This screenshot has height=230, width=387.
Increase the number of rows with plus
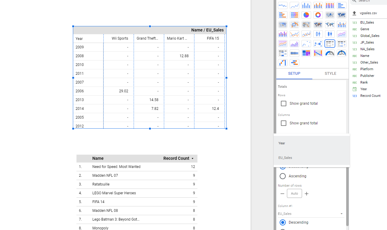point(307,194)
